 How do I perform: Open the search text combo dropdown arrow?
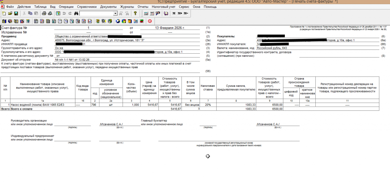[115, 13]
